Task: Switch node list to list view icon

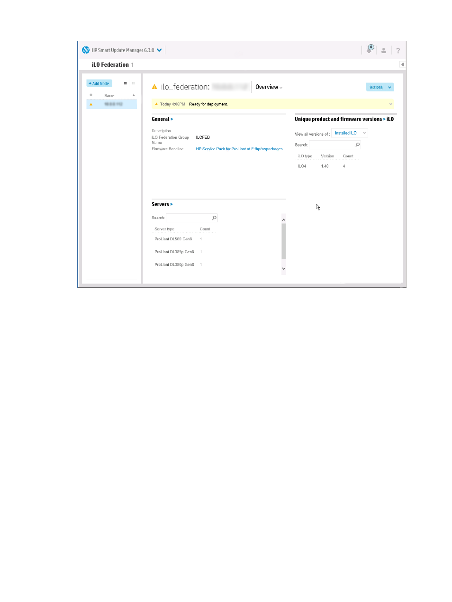Action: (x=126, y=83)
